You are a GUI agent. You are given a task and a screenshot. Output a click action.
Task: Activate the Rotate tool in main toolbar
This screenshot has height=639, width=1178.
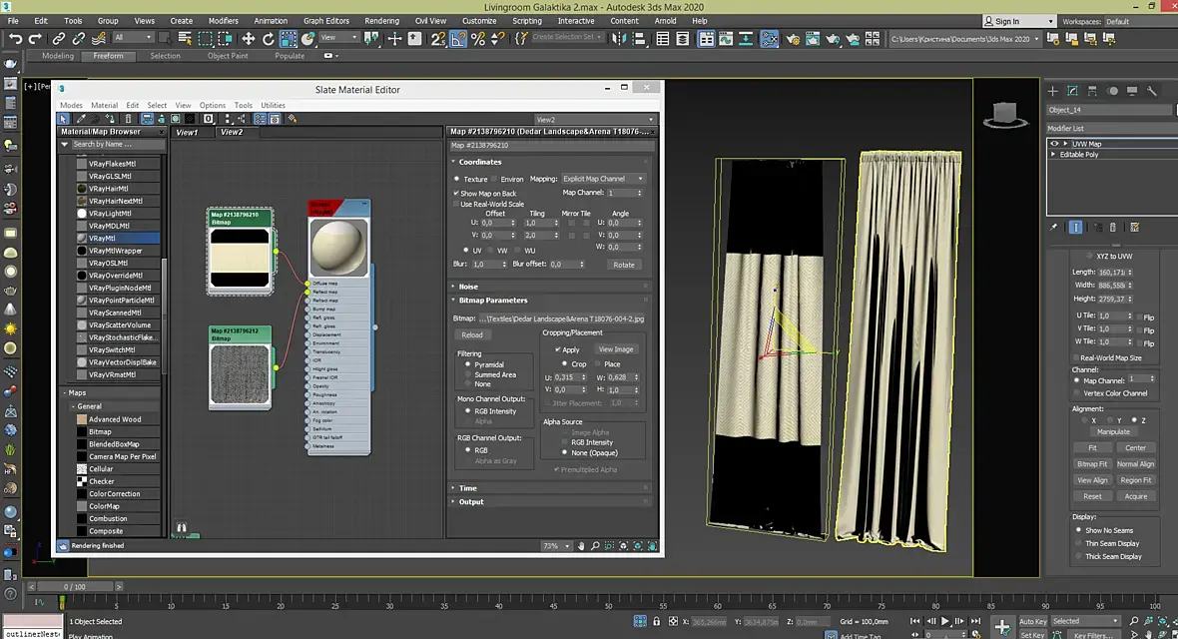(269, 38)
